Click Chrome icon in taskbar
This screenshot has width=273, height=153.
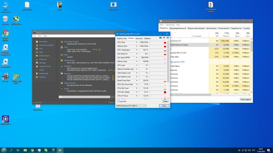(x=32, y=150)
